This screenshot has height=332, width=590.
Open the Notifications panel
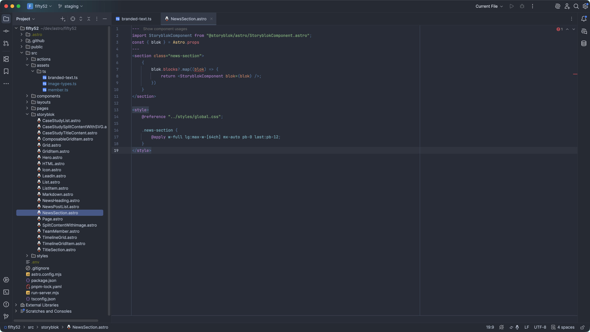pos(584,19)
